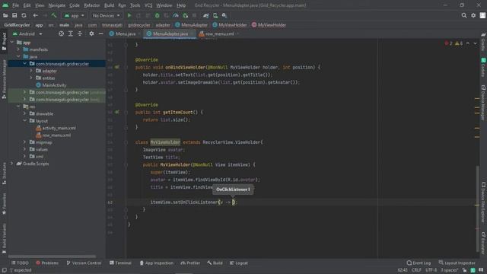Expand the mipmap folder

pyautogui.click(x=24, y=142)
